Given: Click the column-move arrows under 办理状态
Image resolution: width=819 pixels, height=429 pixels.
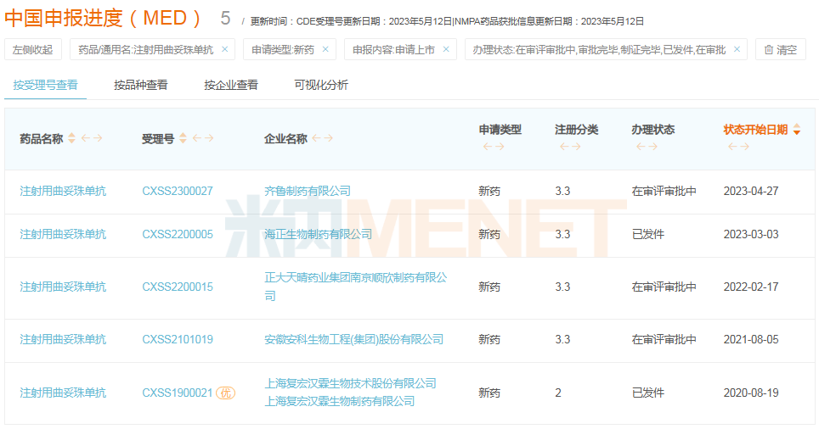Looking at the screenshot, I should click(x=647, y=147).
